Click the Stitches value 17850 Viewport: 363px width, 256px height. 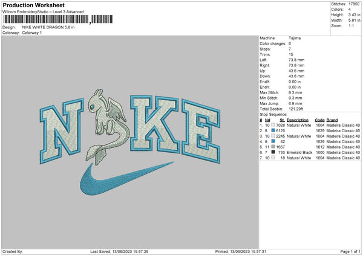[354, 4]
